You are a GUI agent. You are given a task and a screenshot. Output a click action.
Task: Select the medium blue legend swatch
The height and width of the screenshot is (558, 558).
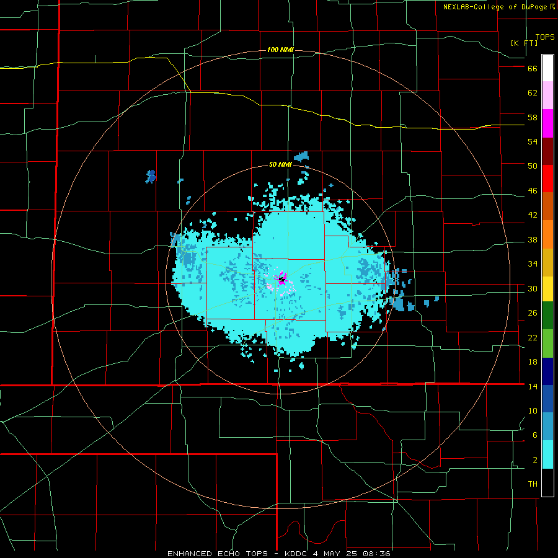(x=547, y=399)
